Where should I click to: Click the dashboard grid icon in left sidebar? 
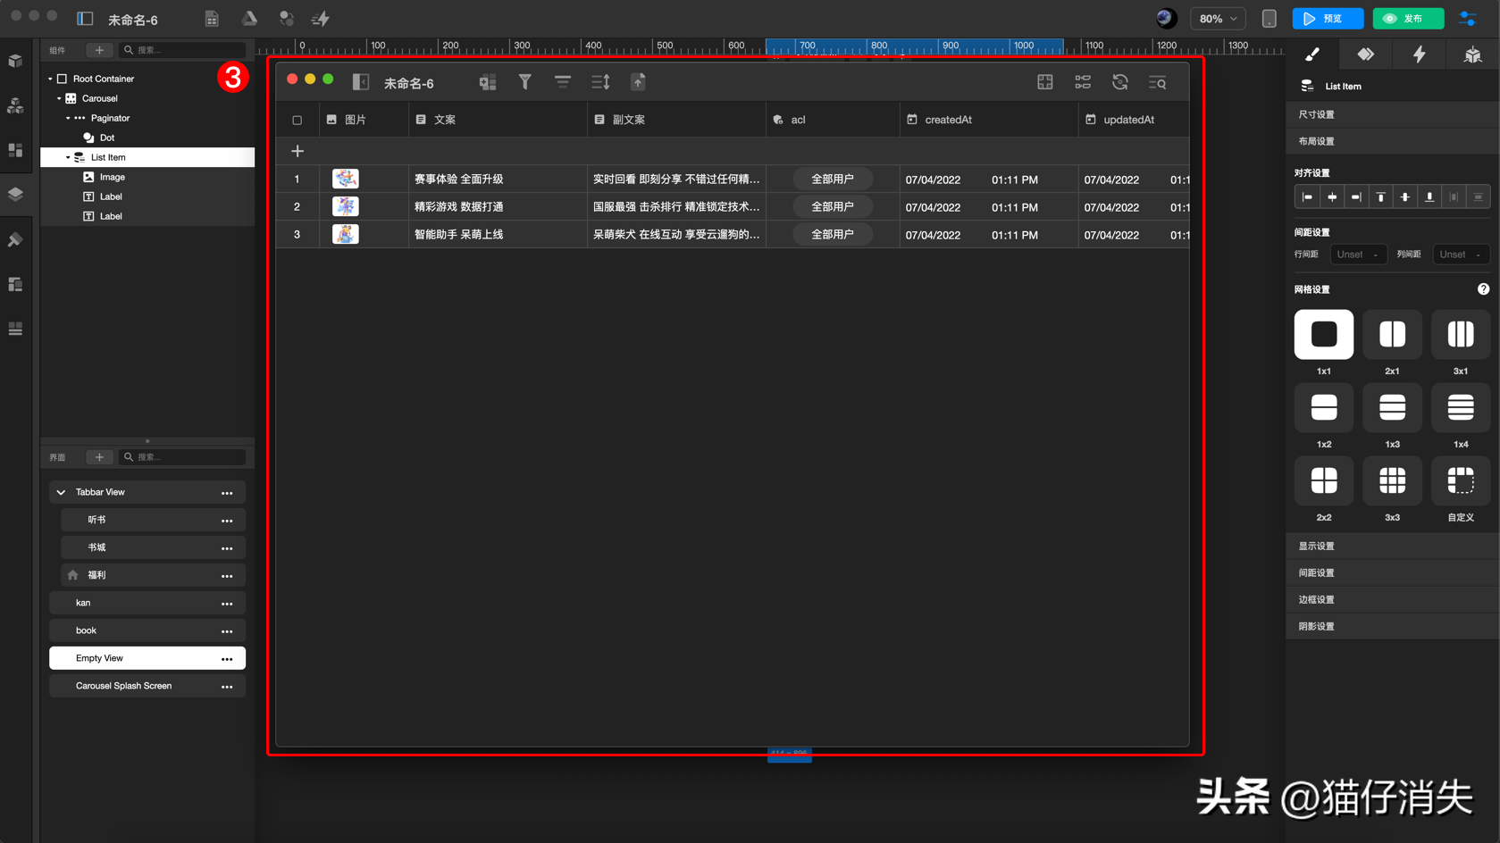[x=15, y=150]
